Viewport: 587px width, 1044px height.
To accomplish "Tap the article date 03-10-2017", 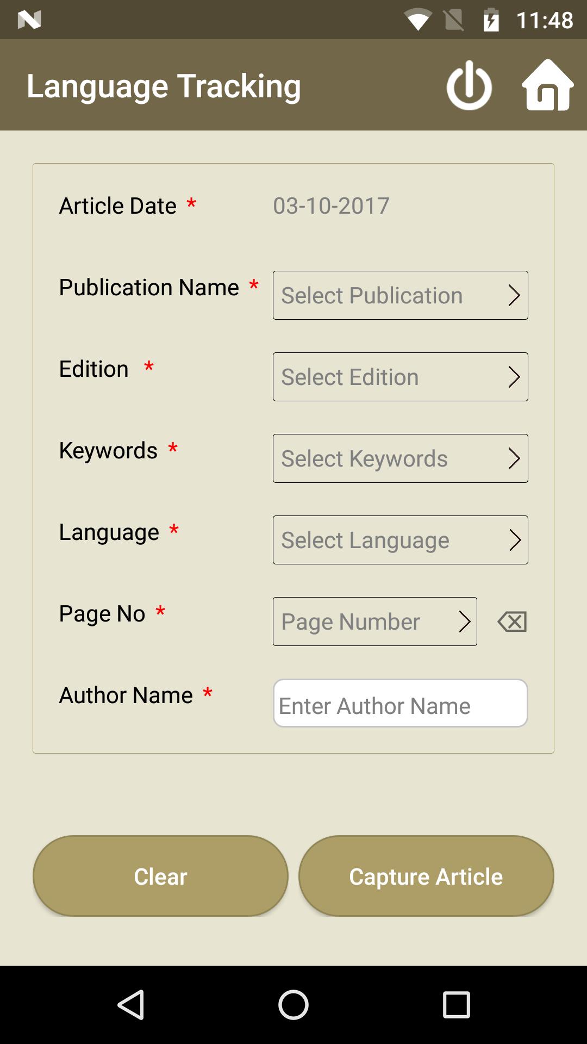I will tap(331, 206).
